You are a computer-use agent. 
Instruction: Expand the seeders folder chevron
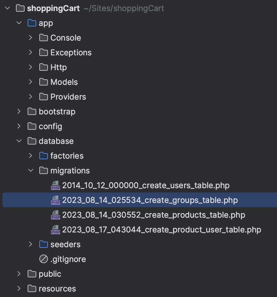tap(31, 244)
